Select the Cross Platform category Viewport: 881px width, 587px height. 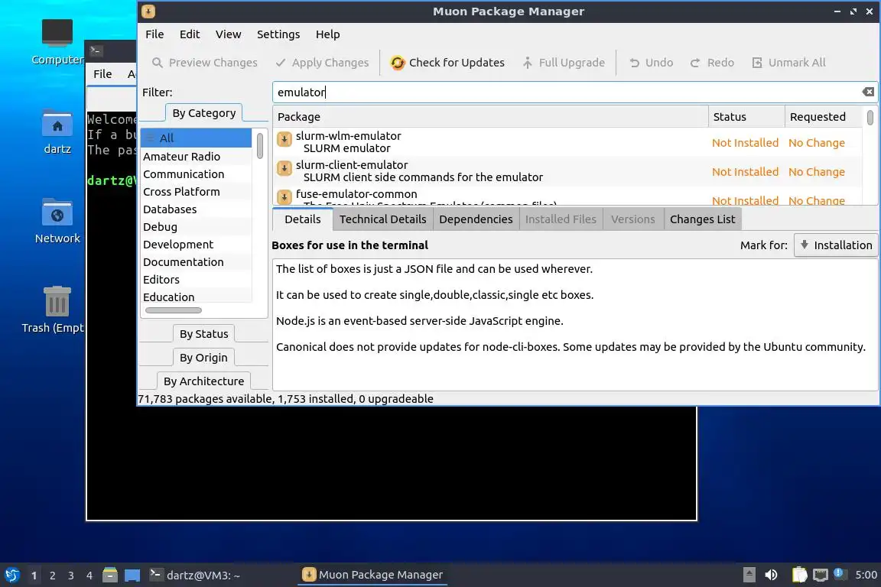click(x=197, y=192)
